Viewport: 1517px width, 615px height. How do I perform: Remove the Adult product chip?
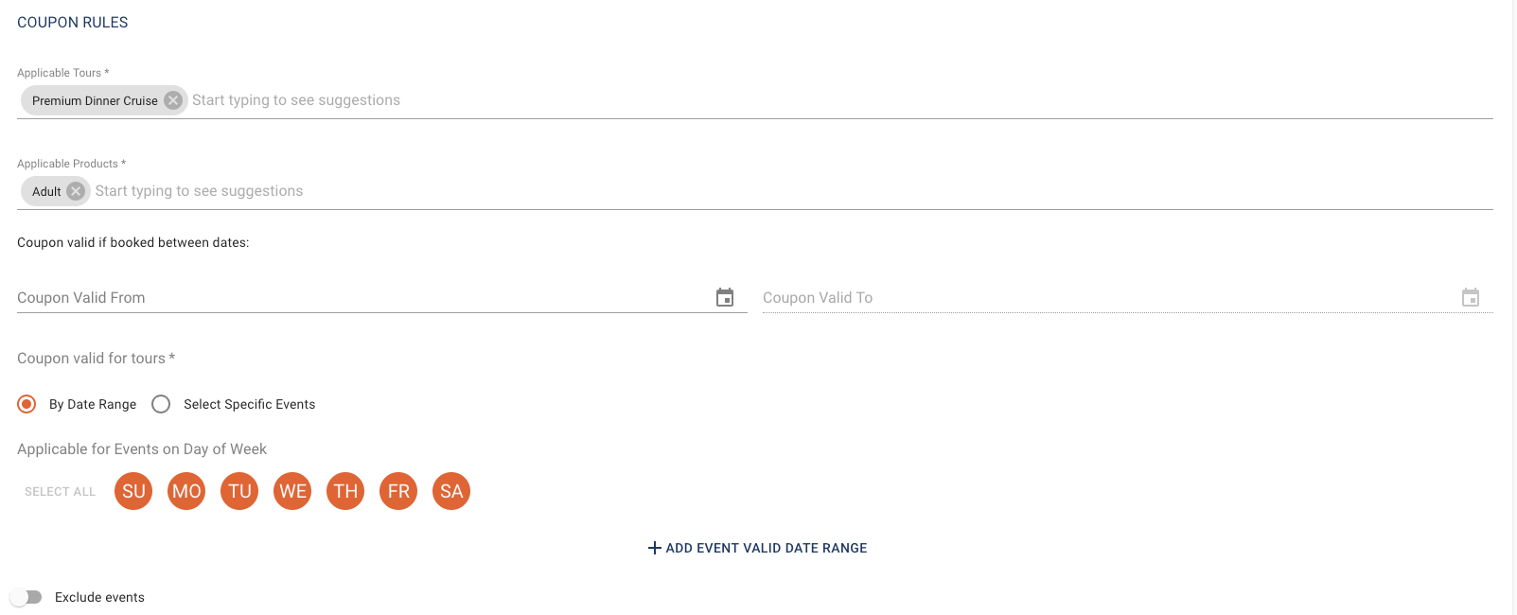(x=76, y=191)
